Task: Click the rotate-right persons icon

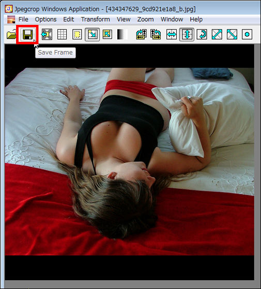Action: click(156, 35)
